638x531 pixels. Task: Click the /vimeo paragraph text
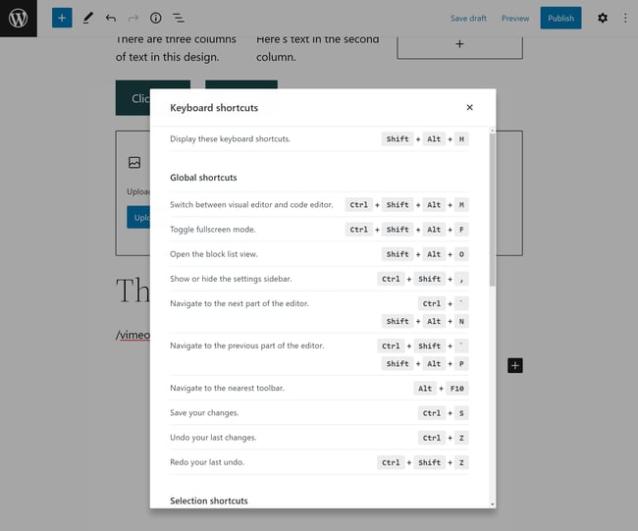point(133,335)
